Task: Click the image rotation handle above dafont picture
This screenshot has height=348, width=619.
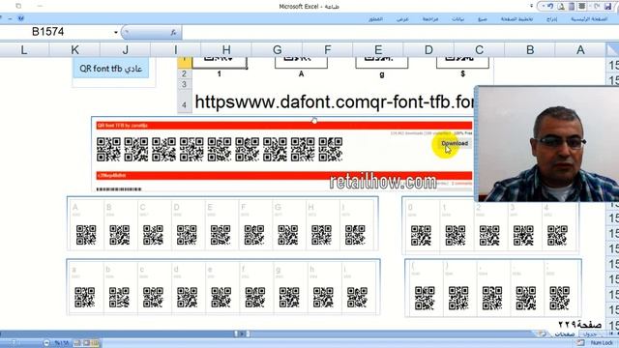Action: (x=314, y=120)
